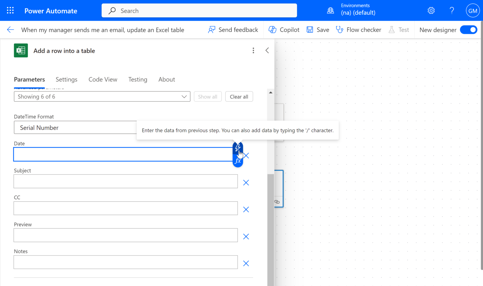Open the app launcher waffle icon
483x286 pixels.
(10, 11)
